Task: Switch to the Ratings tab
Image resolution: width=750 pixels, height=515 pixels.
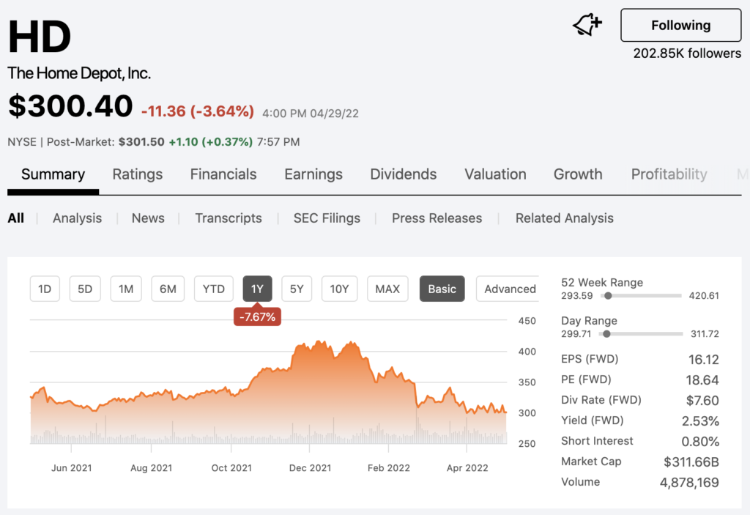Action: coord(137,174)
